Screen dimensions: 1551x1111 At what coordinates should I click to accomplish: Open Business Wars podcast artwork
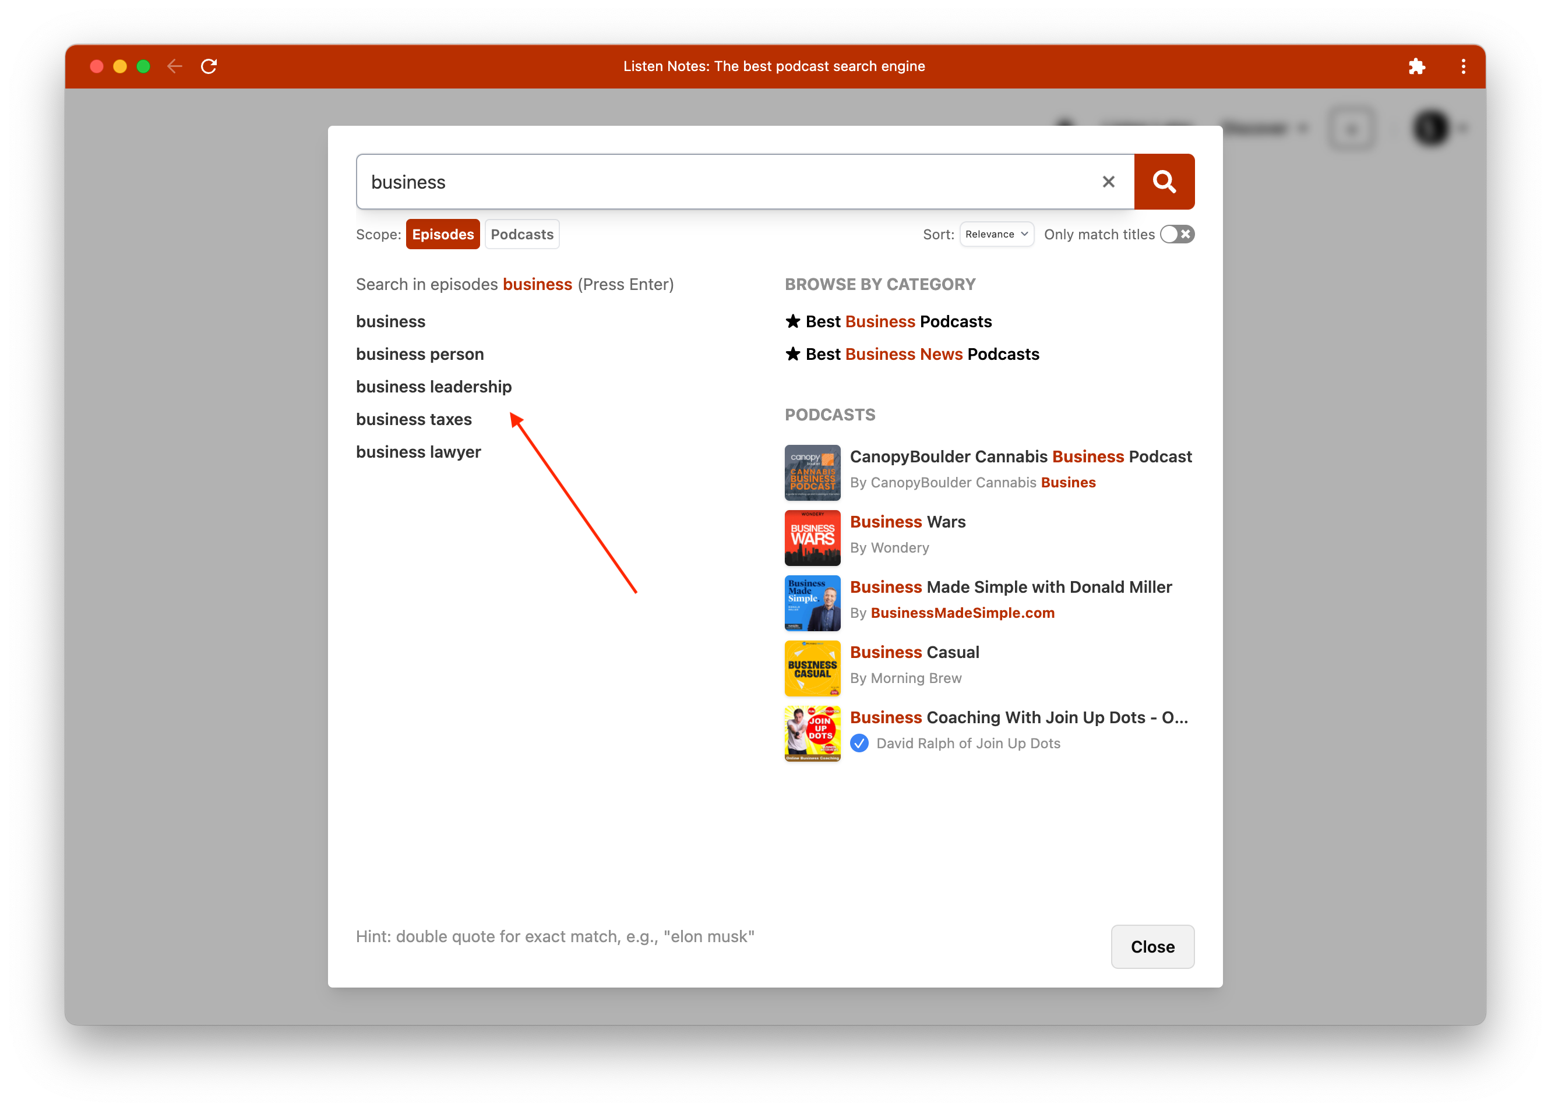pyautogui.click(x=812, y=537)
